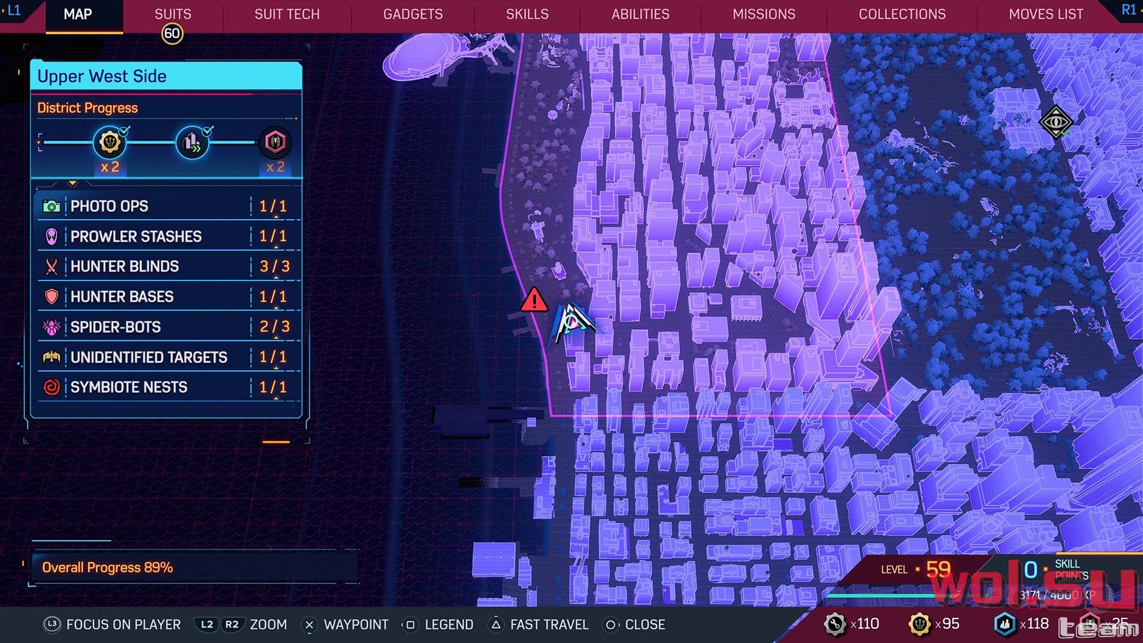1143x643 pixels.
Task: Switch to the Suits tab
Action: pos(173,14)
